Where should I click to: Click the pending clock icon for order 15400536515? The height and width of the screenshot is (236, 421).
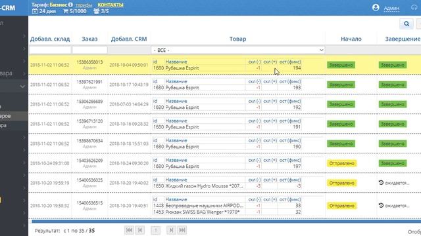tap(381, 205)
